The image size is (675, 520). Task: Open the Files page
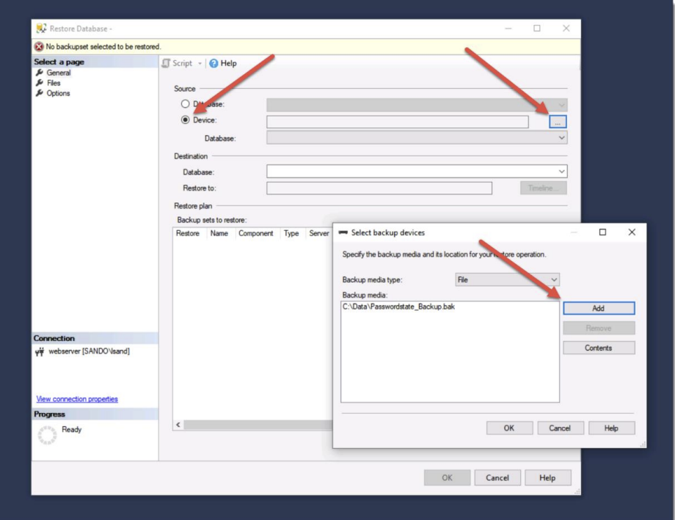coord(54,83)
